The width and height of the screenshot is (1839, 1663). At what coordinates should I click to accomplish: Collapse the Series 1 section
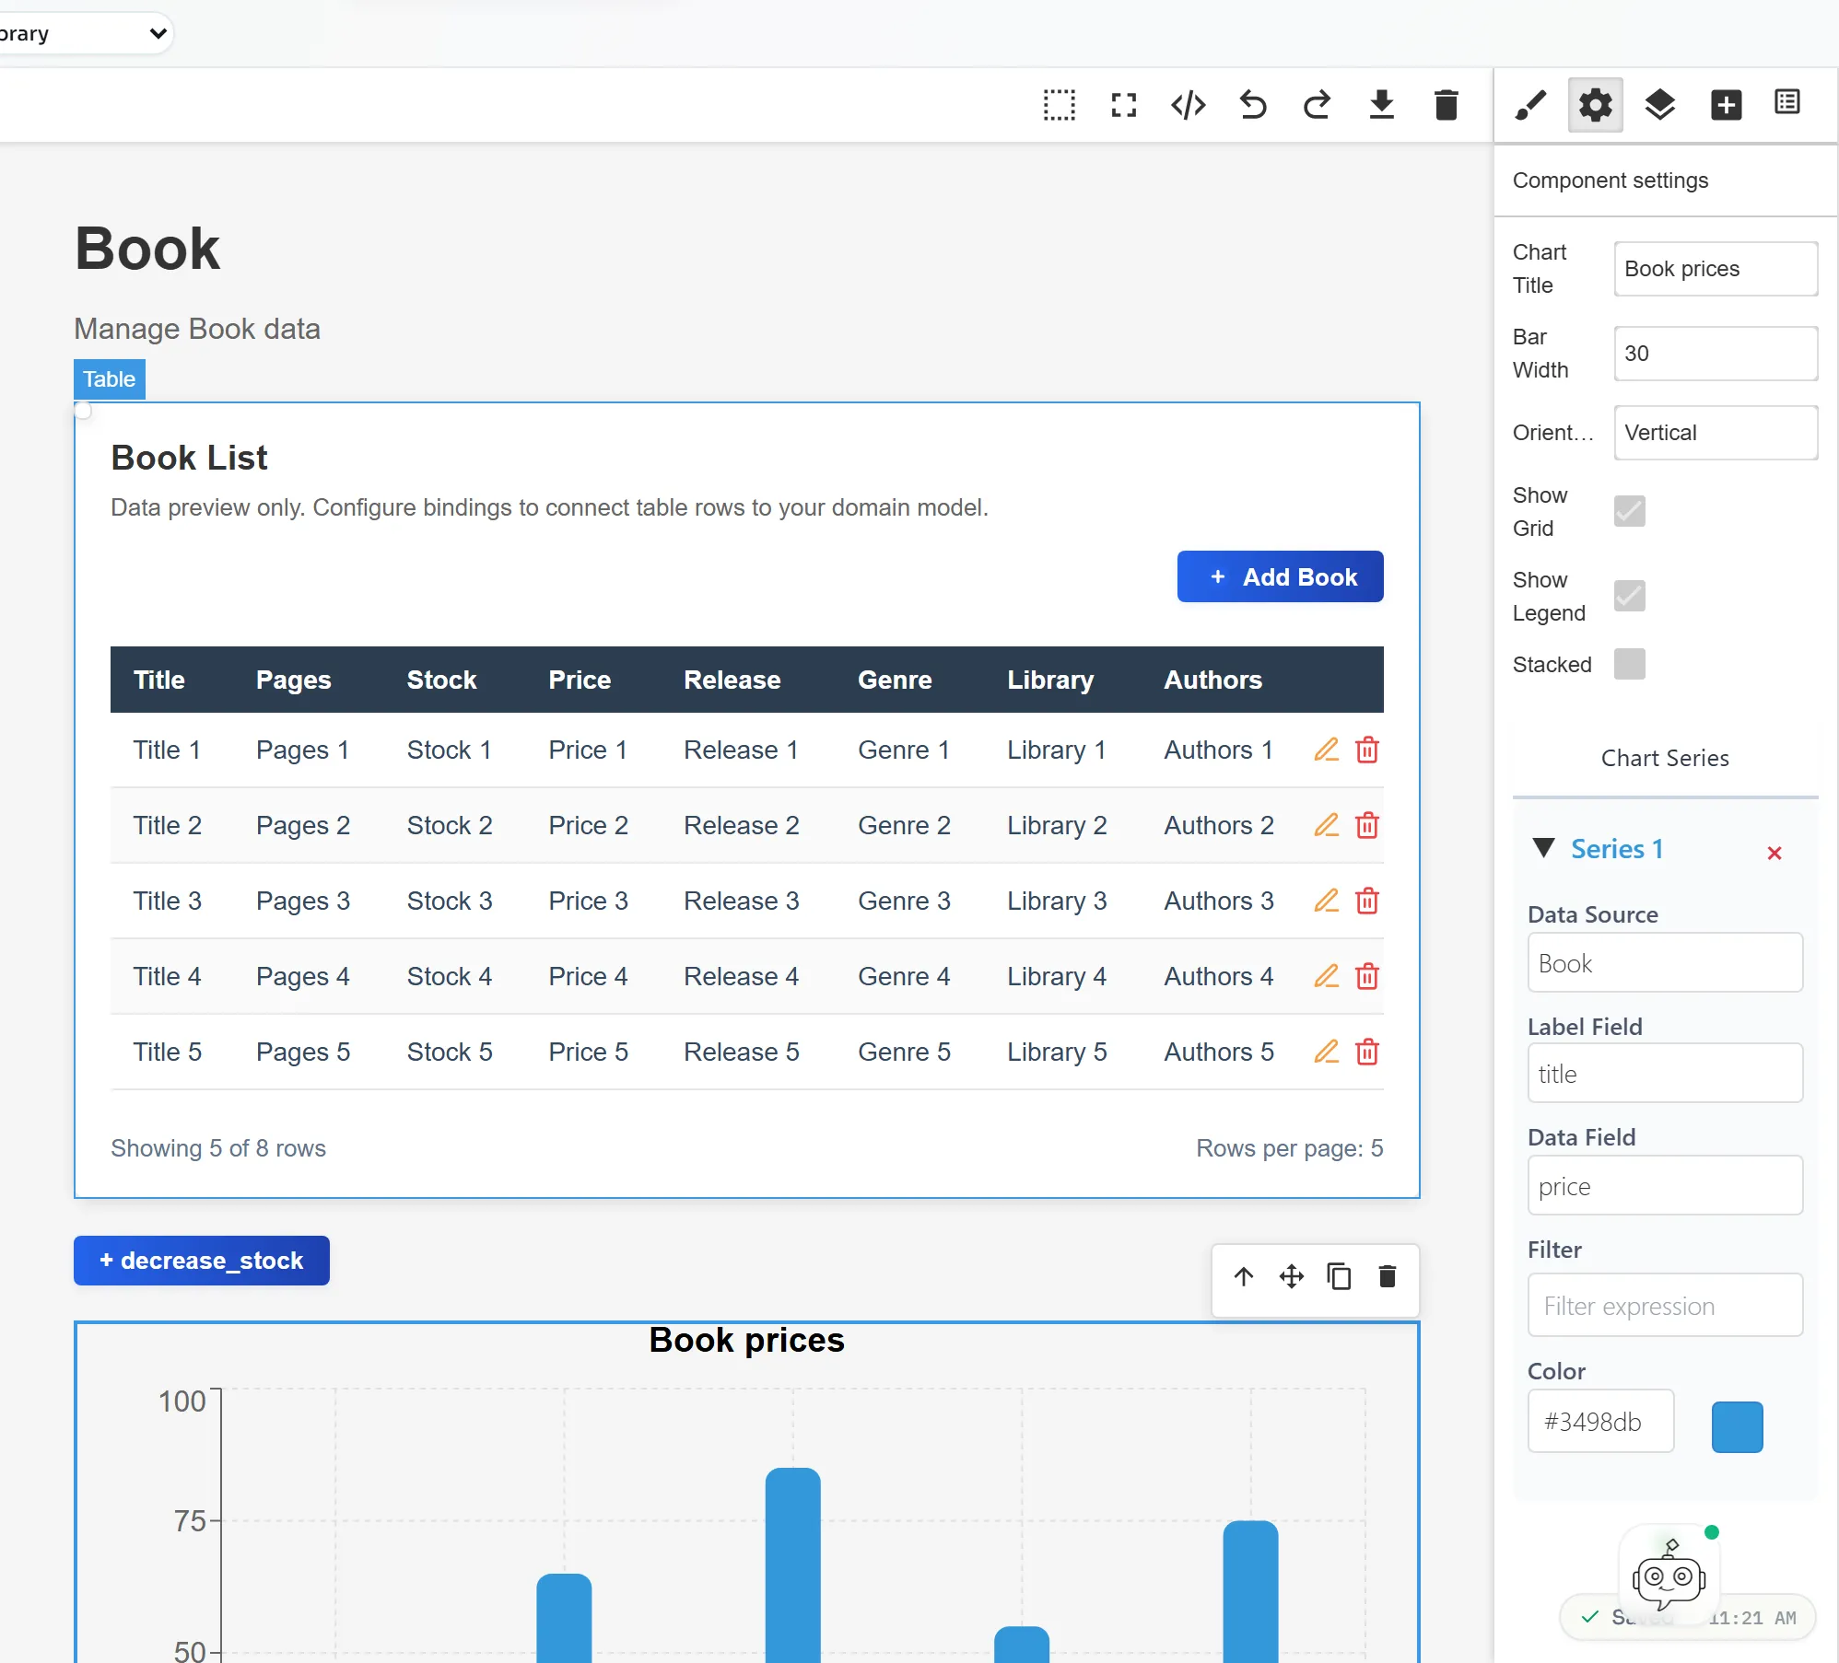tap(1544, 848)
